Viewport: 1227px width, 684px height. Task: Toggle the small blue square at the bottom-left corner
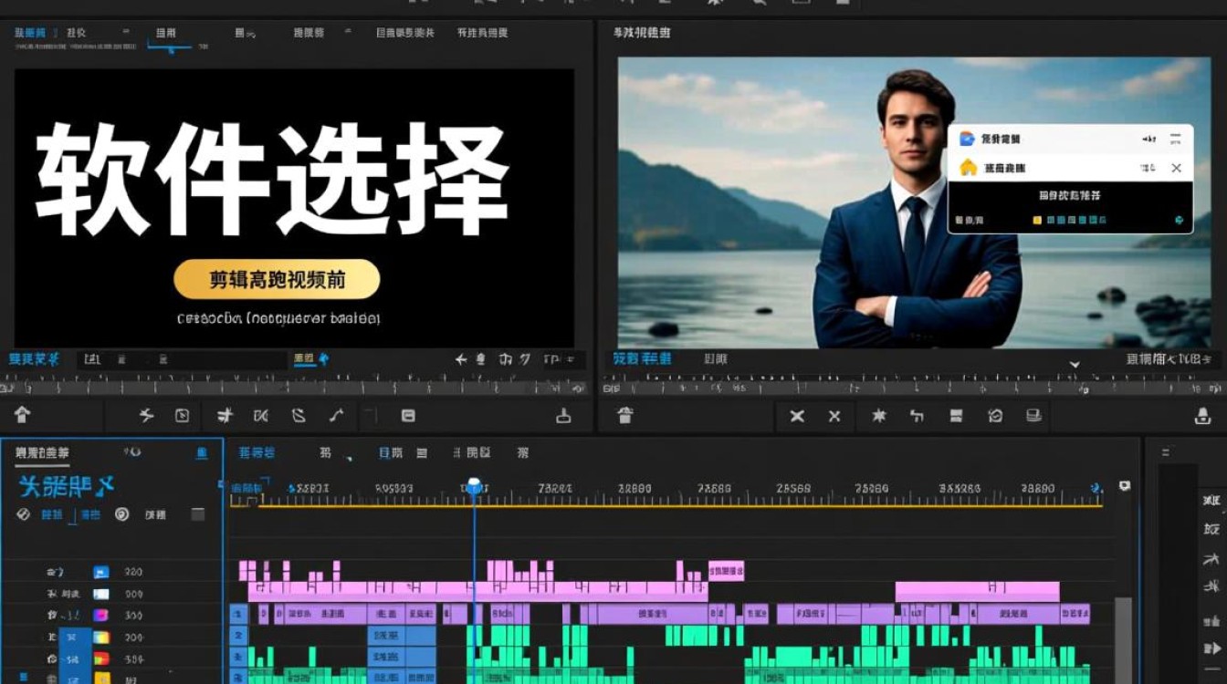coord(24,678)
